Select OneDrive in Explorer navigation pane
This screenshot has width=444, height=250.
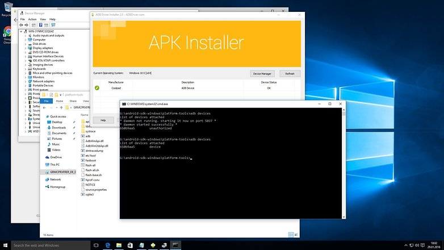[53, 157]
